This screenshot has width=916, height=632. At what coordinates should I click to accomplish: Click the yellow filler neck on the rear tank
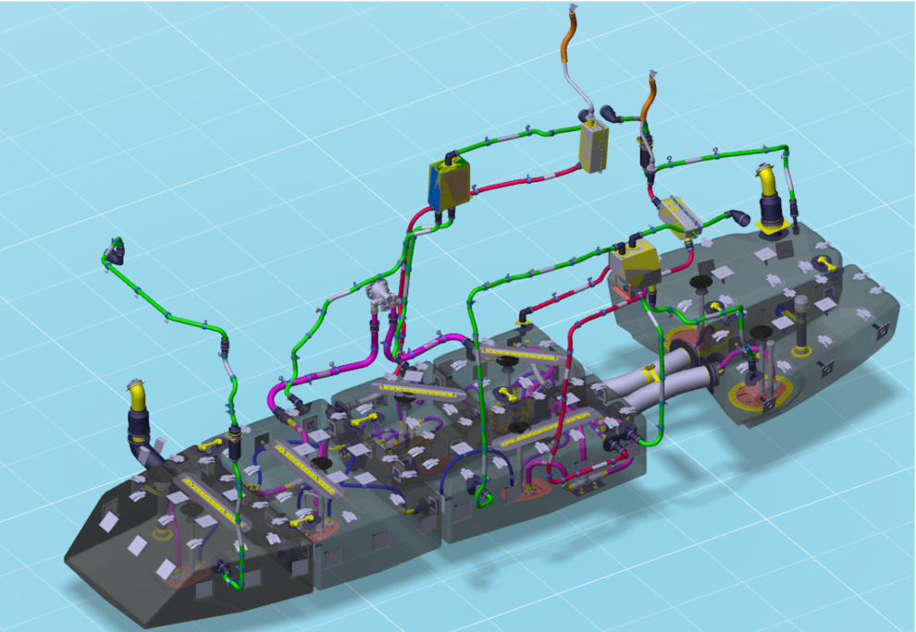point(770,190)
